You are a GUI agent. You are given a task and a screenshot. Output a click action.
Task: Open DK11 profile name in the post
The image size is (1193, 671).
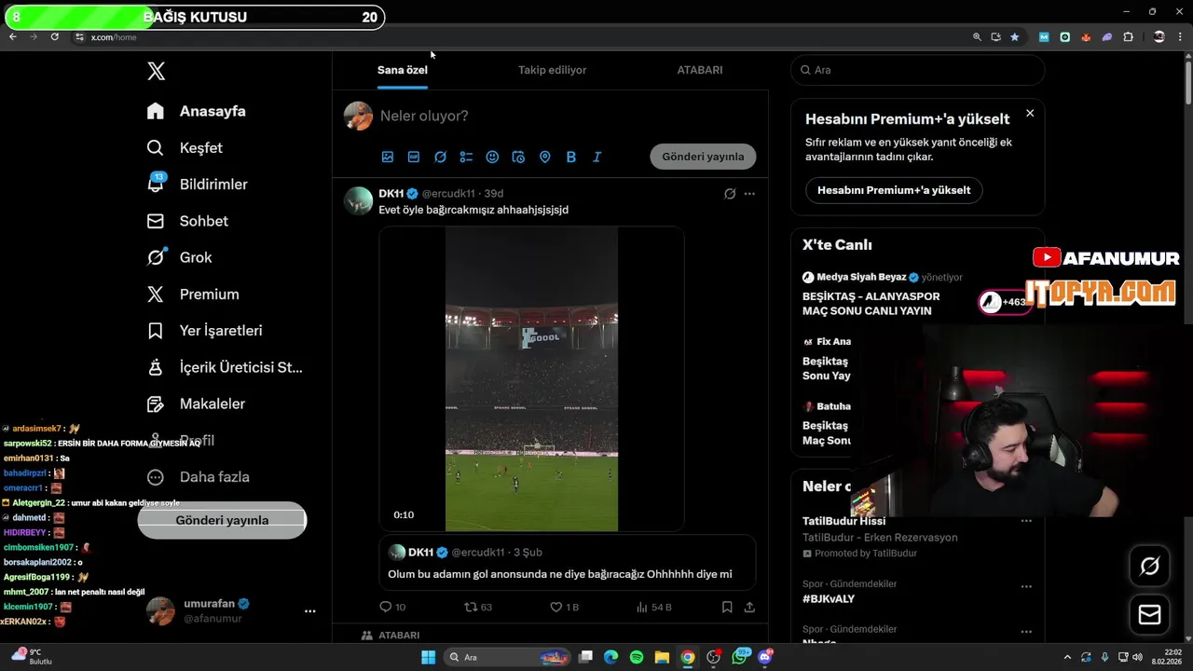[391, 193]
